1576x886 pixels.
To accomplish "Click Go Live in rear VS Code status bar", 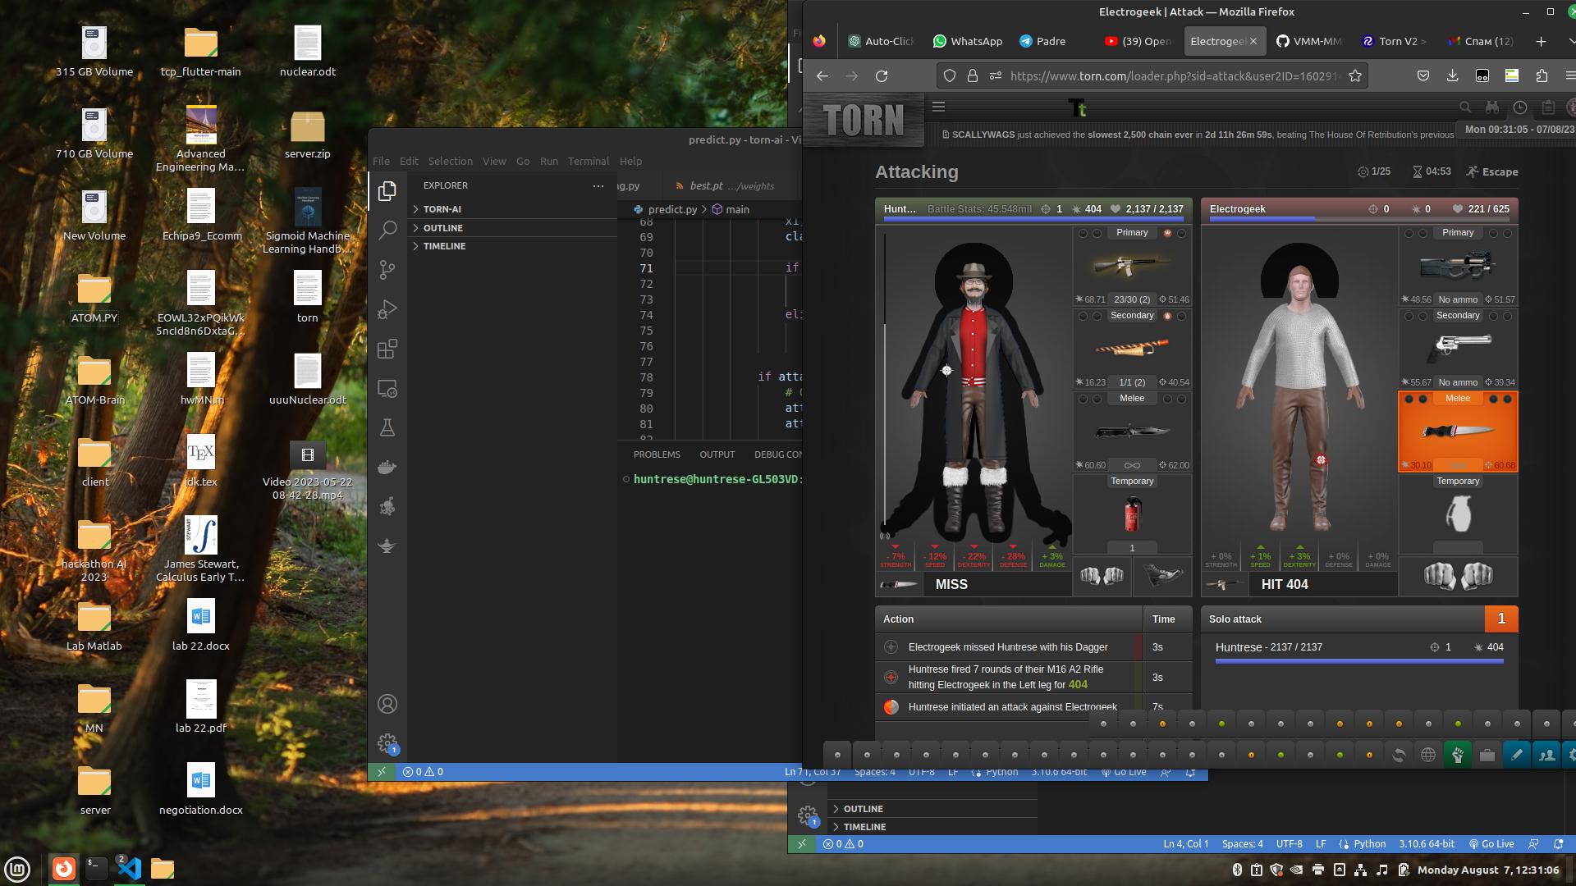I will pos(1491,844).
